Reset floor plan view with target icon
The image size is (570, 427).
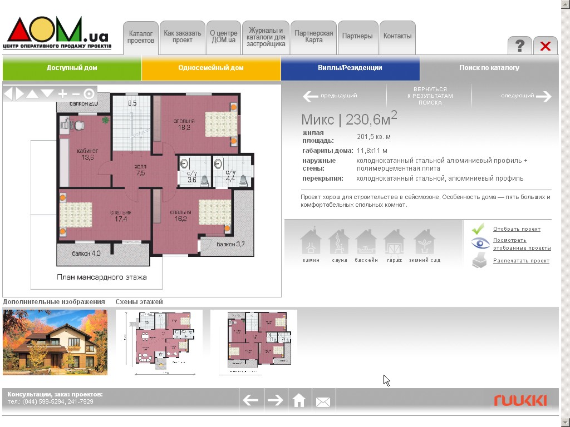pyautogui.click(x=89, y=93)
